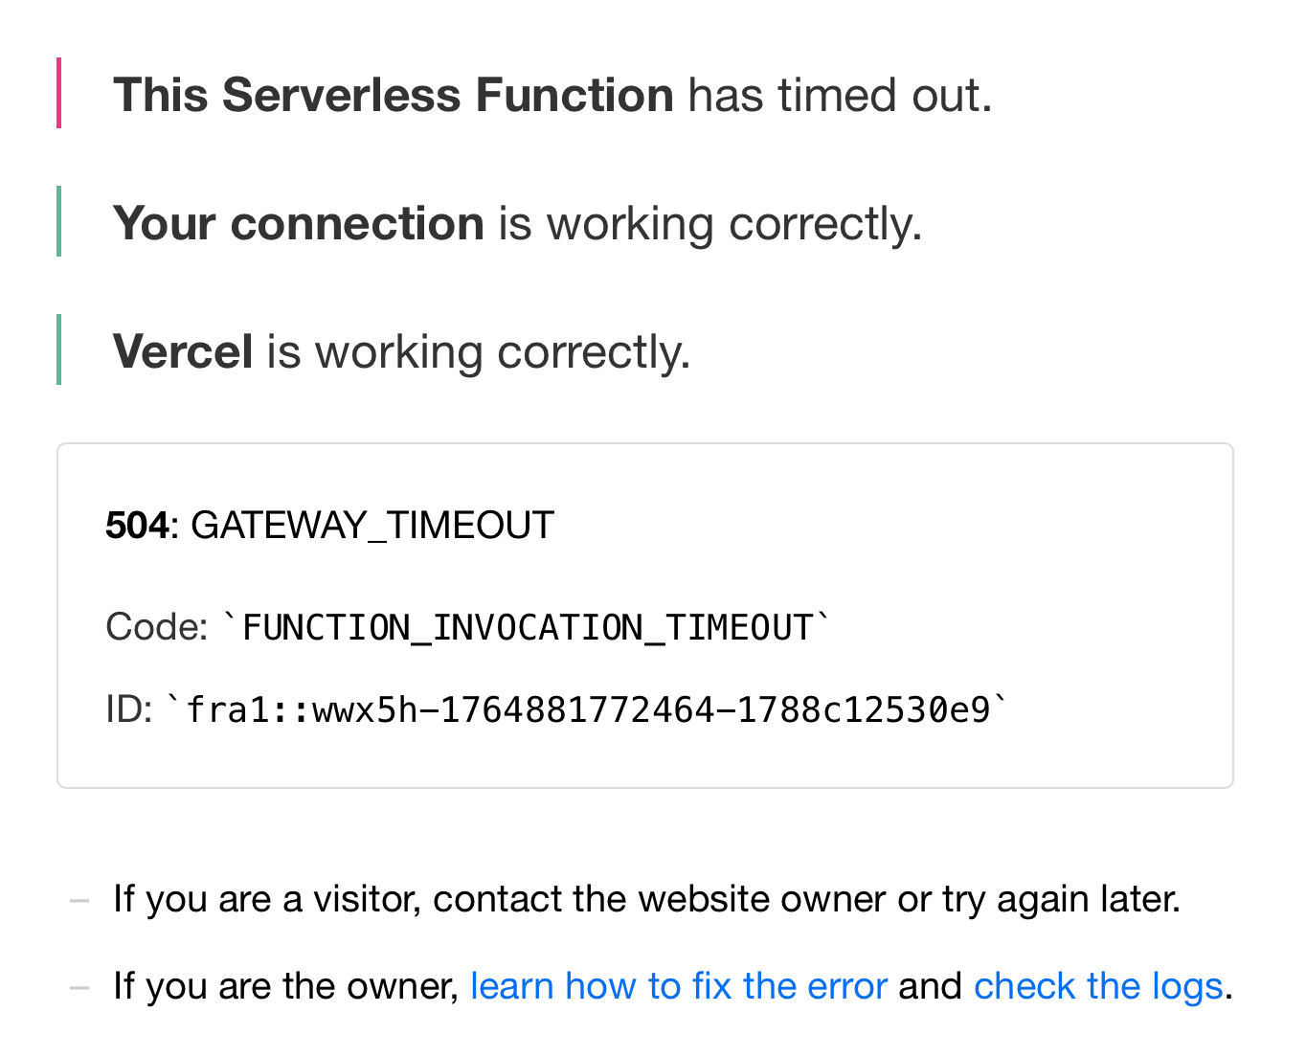Viewport: 1306px width, 1057px height.
Task: Click the GATEWAY_TIMEOUT error name
Action: pos(372,526)
